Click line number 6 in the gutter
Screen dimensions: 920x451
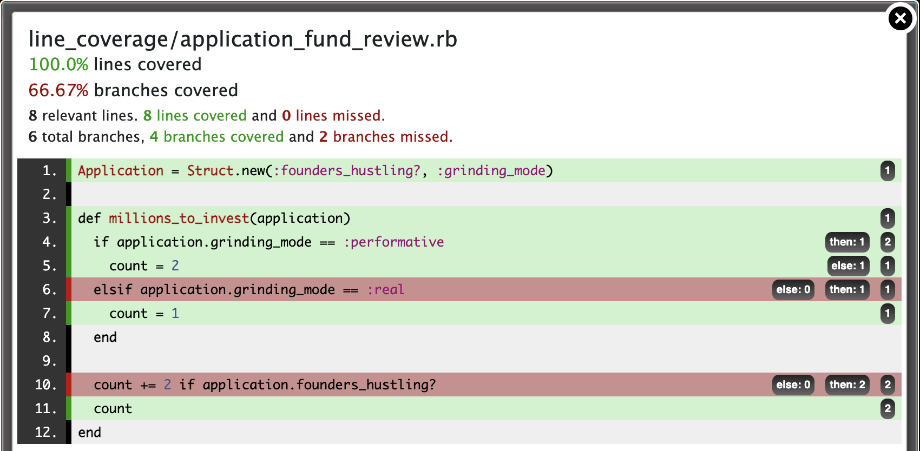(x=49, y=290)
